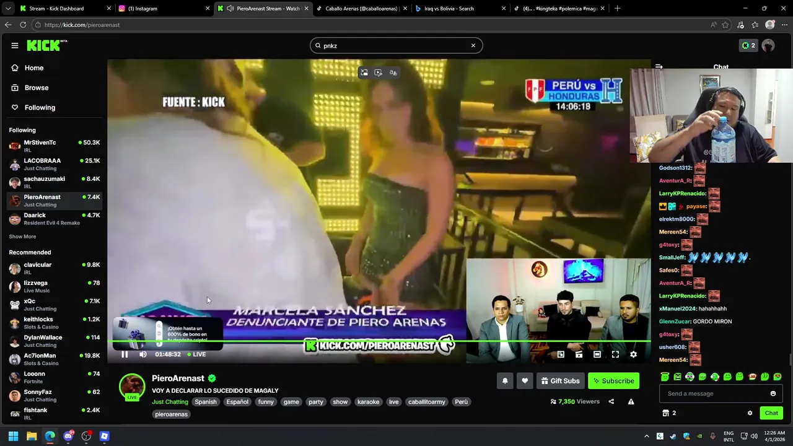Select the pieroarenas tag
The image size is (793, 446).
pyautogui.click(x=171, y=414)
